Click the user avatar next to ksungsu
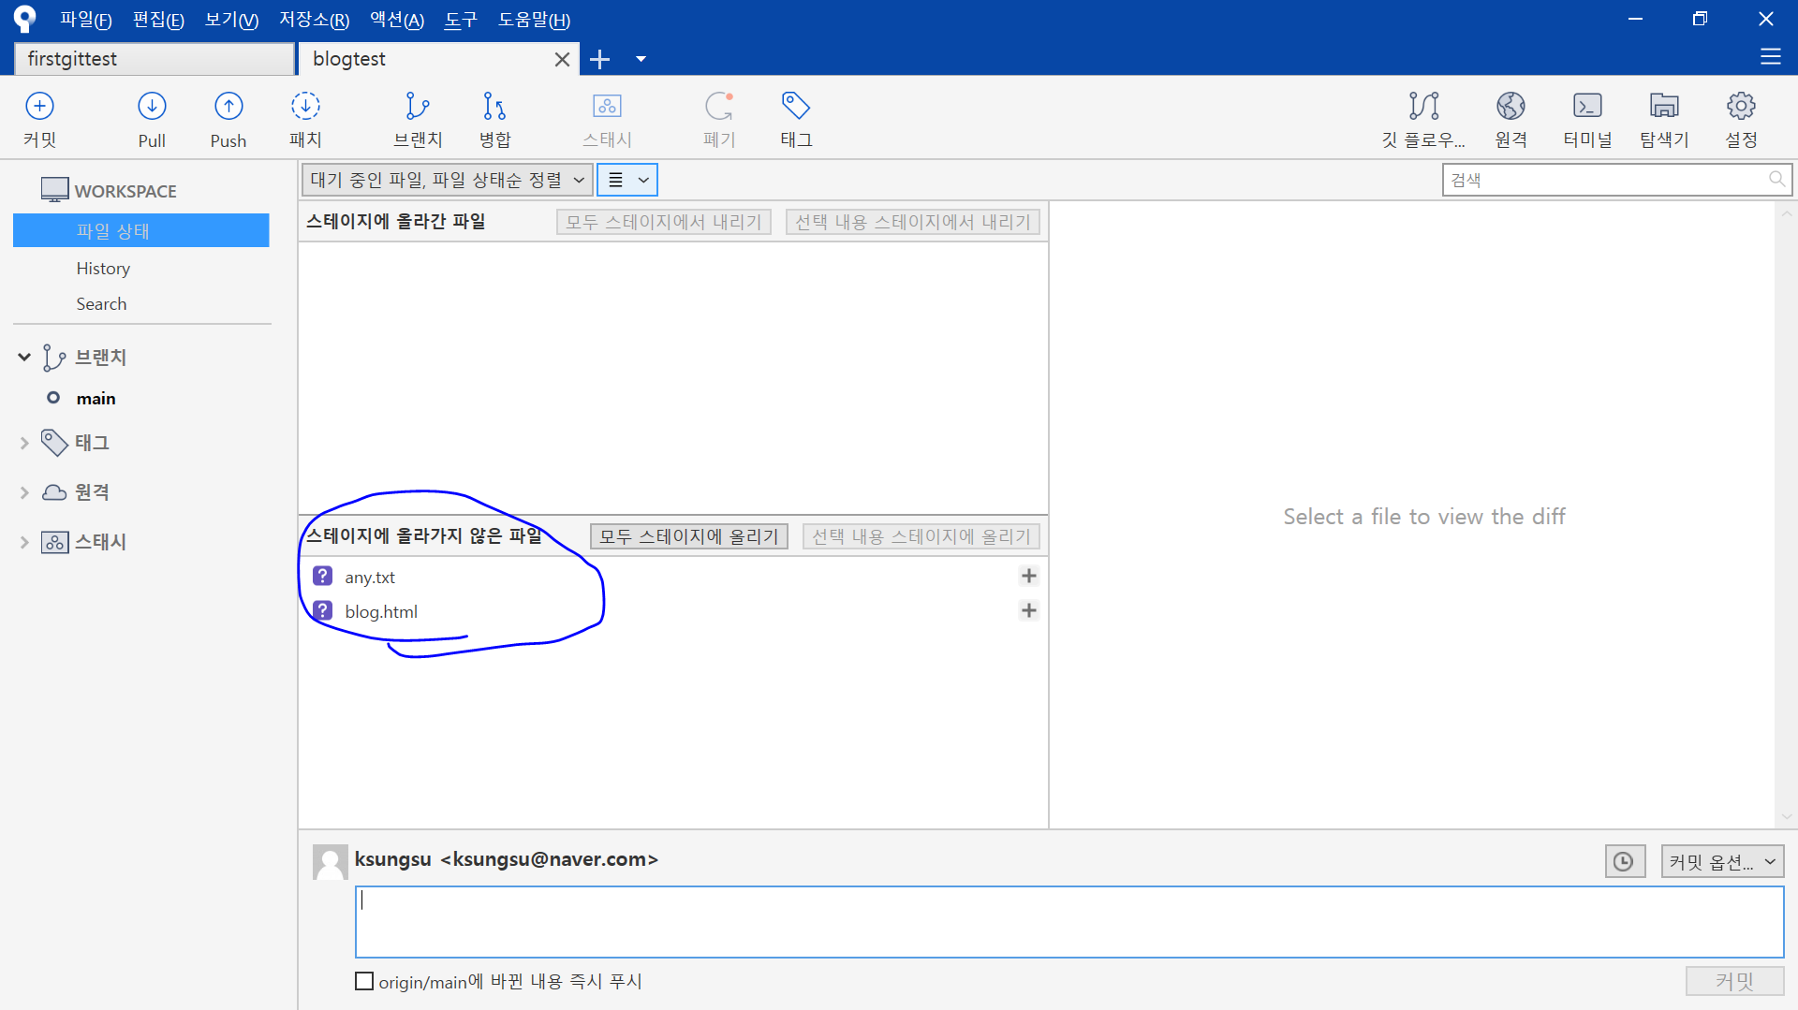Screen dimensions: 1798x1010 pos(330,861)
